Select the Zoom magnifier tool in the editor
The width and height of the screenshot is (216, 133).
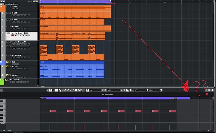(x=79, y=90)
